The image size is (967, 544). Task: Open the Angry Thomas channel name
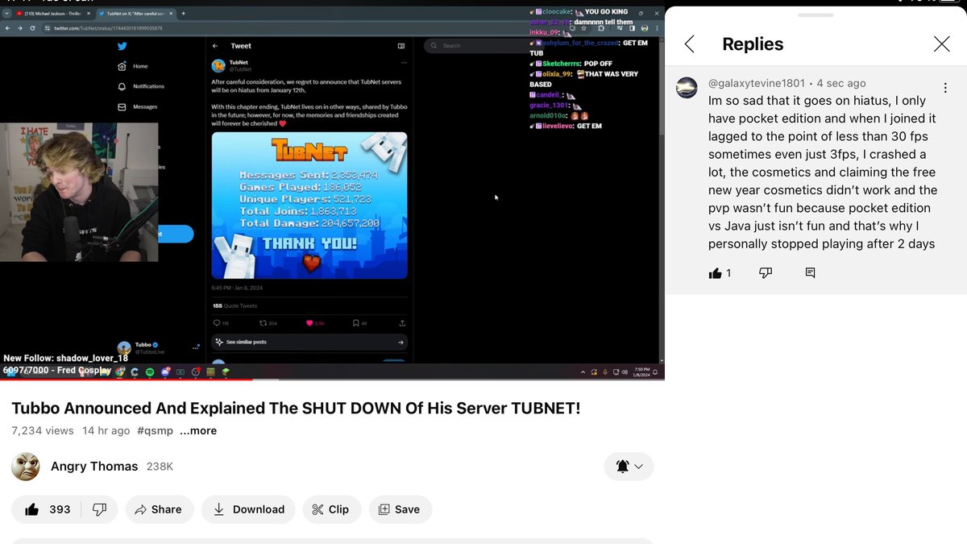point(94,467)
